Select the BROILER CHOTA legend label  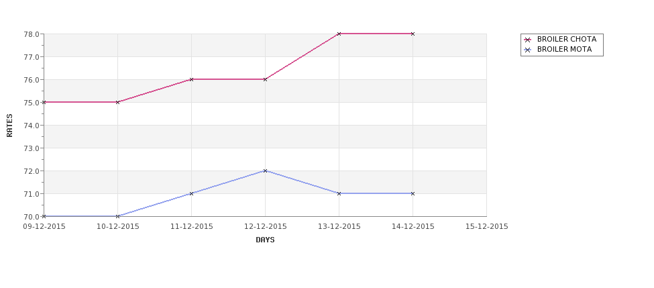pyautogui.click(x=566, y=39)
